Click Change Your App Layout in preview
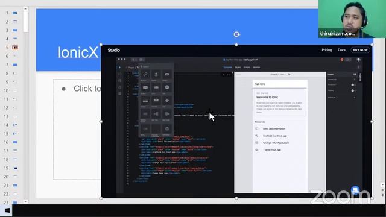The height and width of the screenshot is (217, 386). (276, 143)
